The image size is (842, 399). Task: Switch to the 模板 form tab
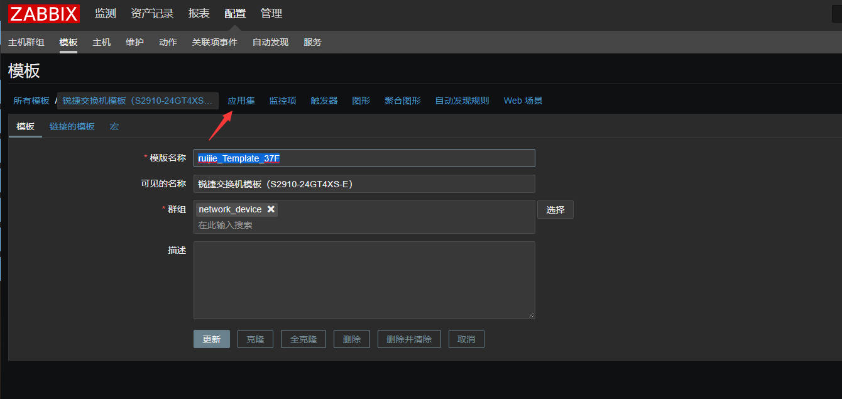pos(26,126)
